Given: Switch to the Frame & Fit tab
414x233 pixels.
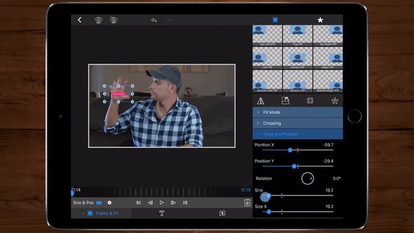Looking at the screenshot, I should 102,214.
